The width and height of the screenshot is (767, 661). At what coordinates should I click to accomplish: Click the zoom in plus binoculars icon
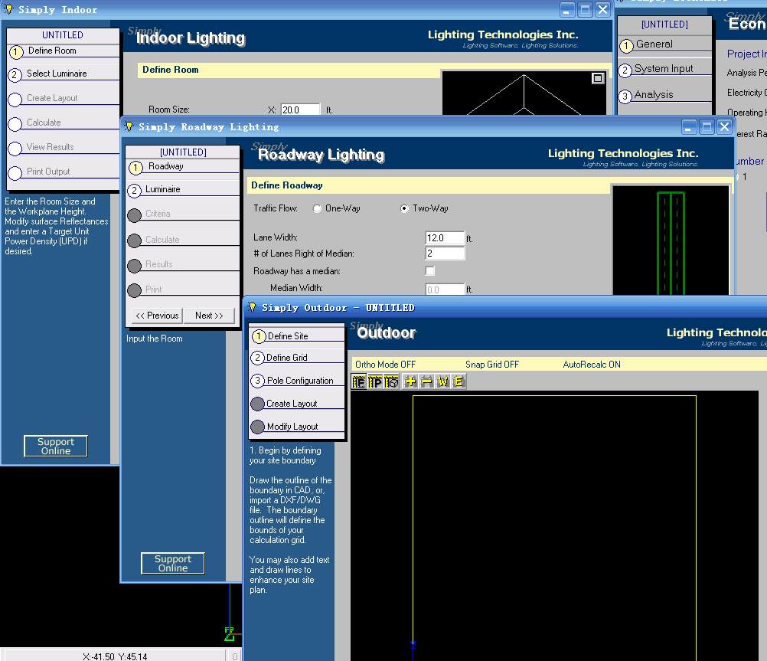pos(410,382)
